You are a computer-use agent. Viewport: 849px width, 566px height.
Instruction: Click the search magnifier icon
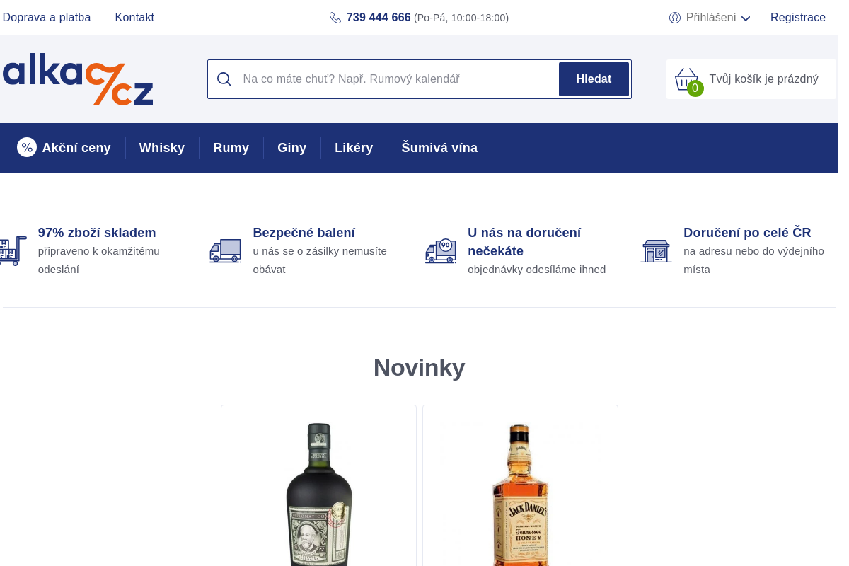[224, 79]
